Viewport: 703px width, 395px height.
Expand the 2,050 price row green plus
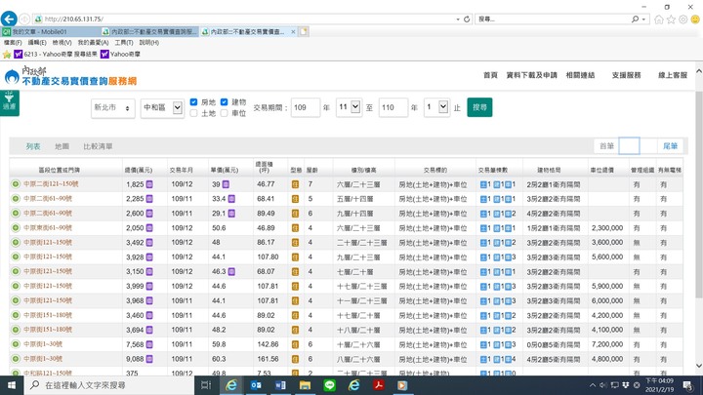16,228
